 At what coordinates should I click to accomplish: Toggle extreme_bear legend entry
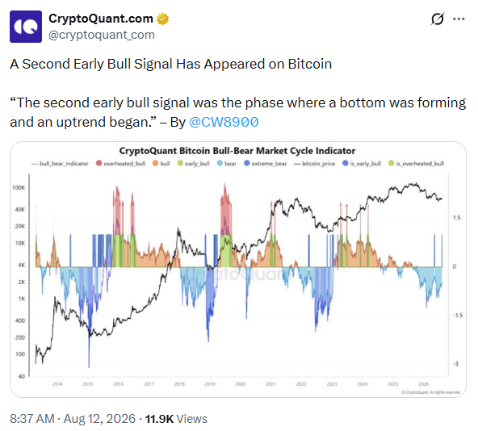[x=265, y=164]
